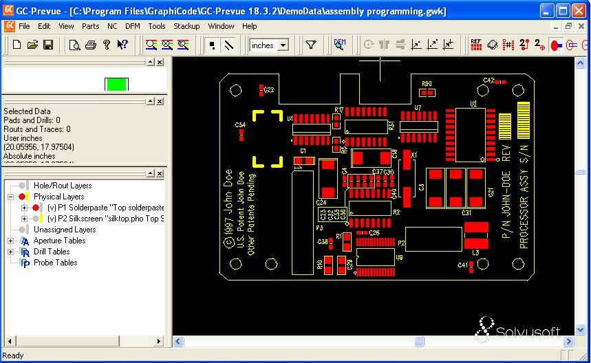Select the Unassigned Layers tree row
Image resolution: width=591 pixels, height=363 pixels.
click(65, 230)
